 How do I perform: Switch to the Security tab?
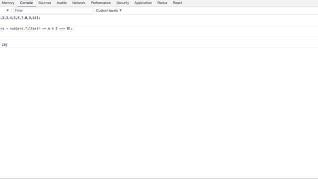(x=123, y=3)
